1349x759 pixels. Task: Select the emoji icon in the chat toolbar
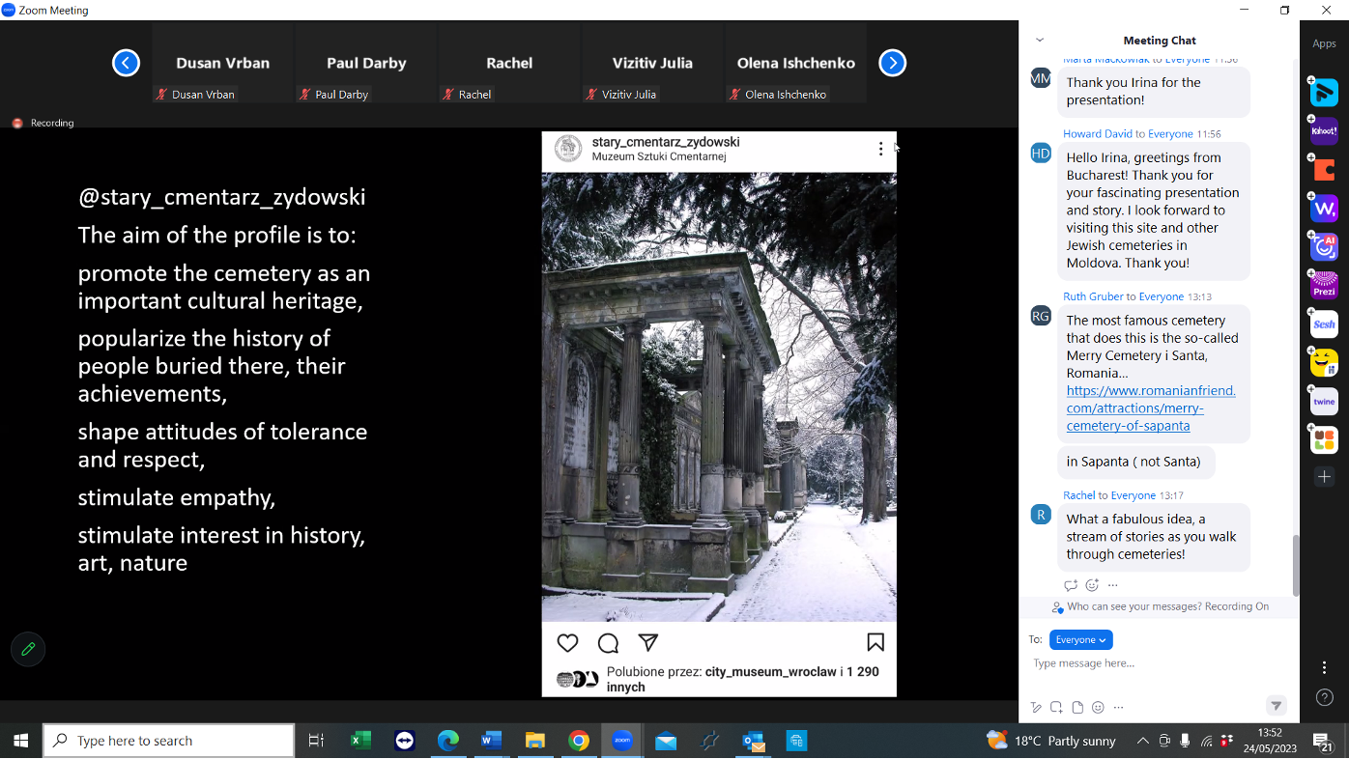[x=1098, y=706]
